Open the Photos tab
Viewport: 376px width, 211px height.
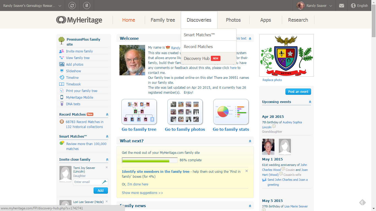click(x=233, y=20)
